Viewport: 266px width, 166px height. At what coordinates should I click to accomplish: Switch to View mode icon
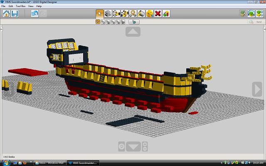click(251, 14)
